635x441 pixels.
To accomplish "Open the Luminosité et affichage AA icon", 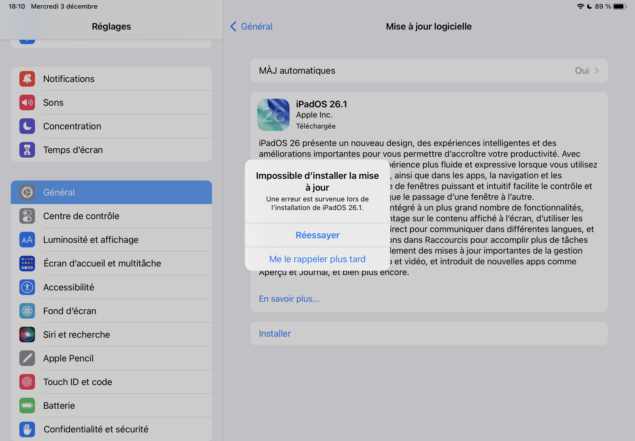I will pyautogui.click(x=27, y=240).
